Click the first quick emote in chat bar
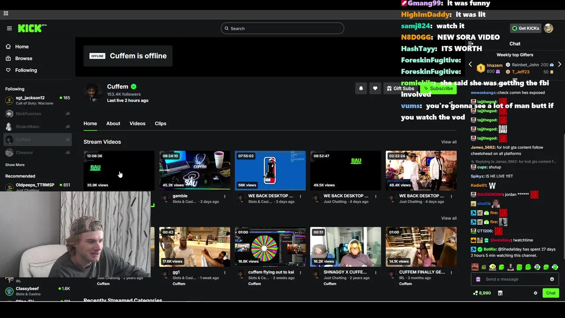Screen dimensions: 565x318 [475, 267]
